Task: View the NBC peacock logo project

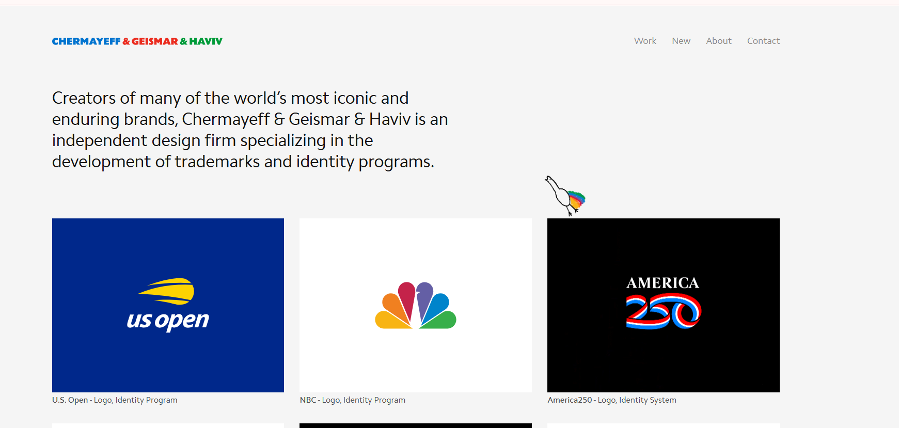Action: click(x=416, y=305)
